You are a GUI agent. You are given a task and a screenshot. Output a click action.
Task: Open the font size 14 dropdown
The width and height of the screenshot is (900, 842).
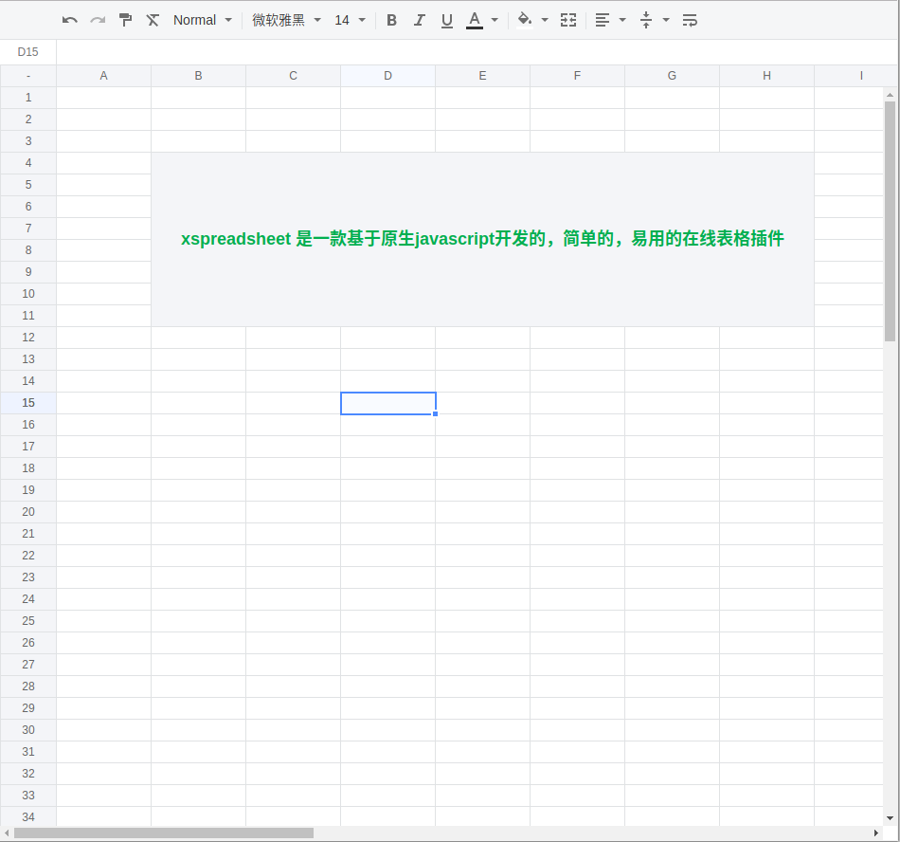[350, 21]
